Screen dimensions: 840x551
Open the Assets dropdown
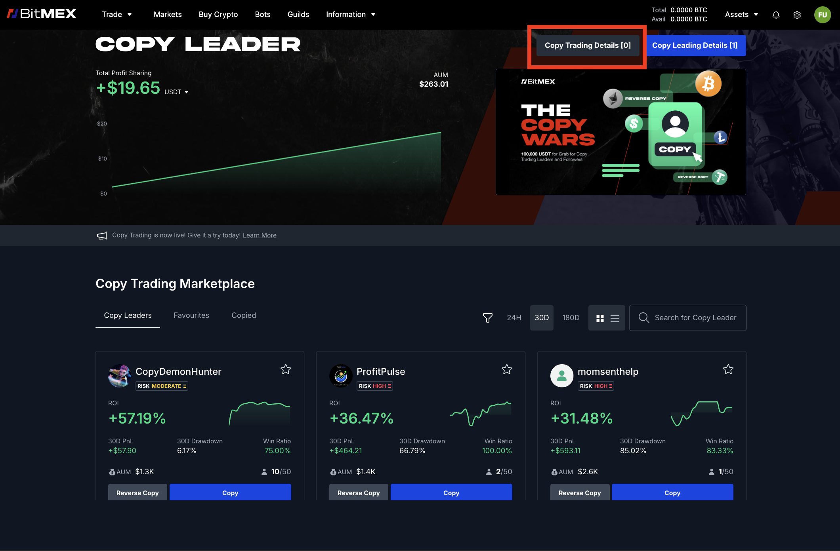(741, 15)
